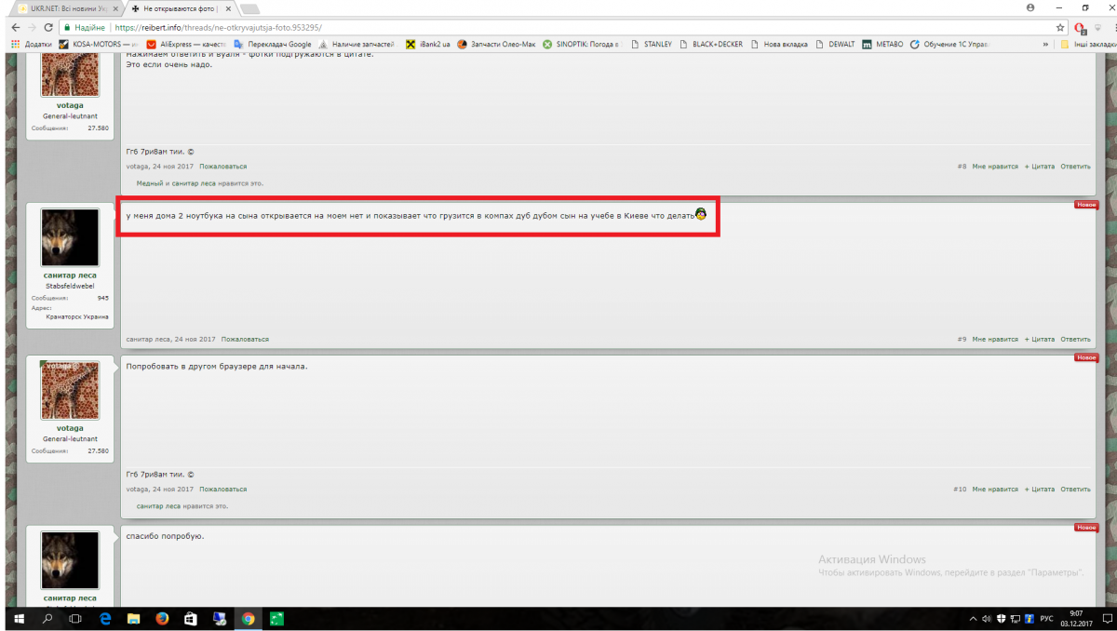Open the AliExpress bookmark
Image resolution: width=1117 pixels, height=631 pixels.
(x=186, y=44)
